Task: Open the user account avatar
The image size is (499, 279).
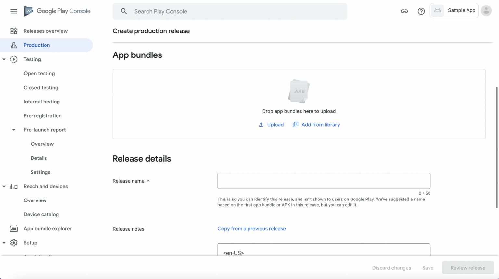Action: click(486, 11)
